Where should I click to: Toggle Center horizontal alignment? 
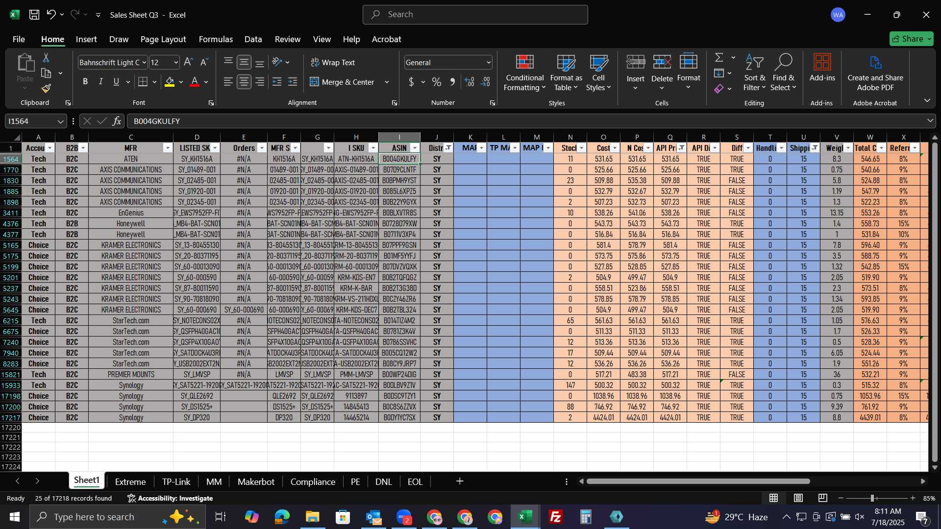click(244, 82)
